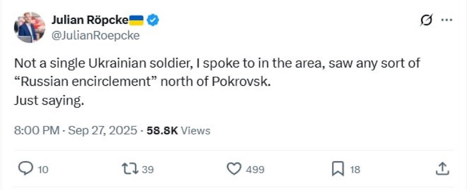
Task: Click the reply count 10
Action: click(43, 170)
